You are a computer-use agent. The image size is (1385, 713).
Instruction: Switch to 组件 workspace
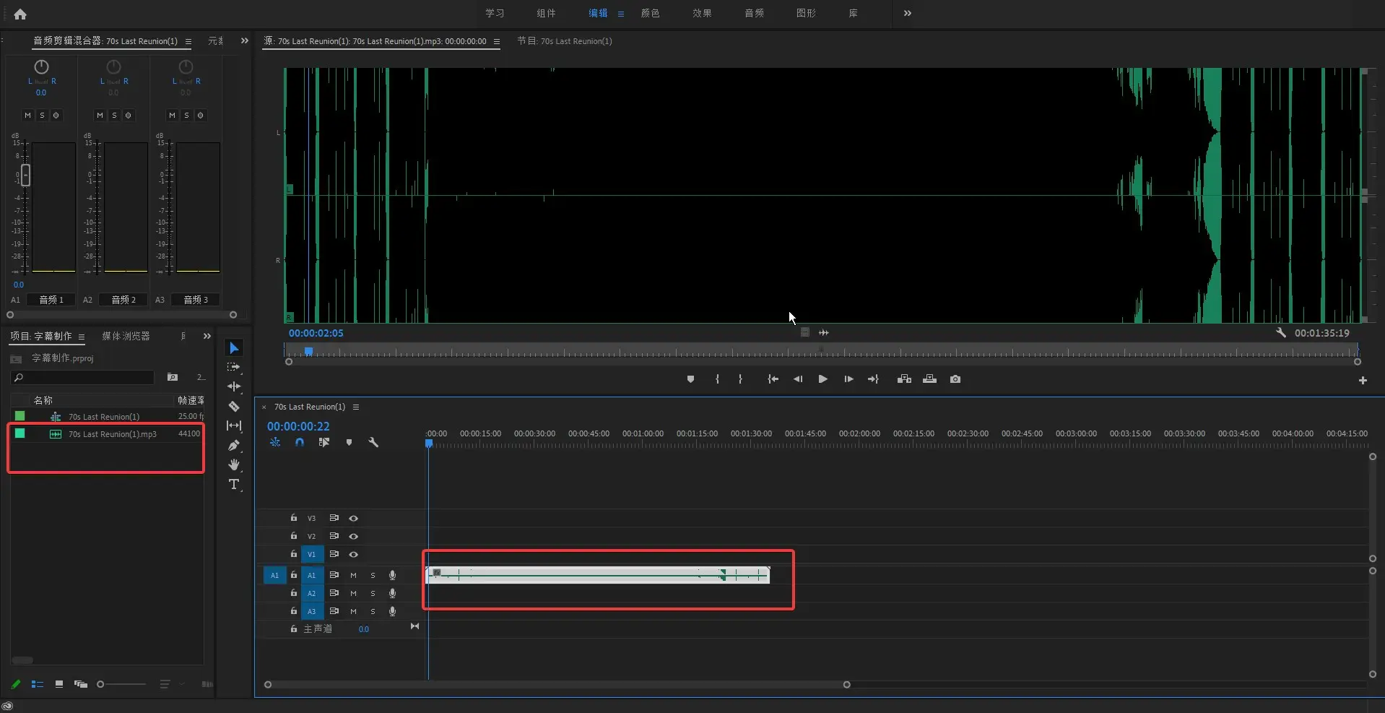547,13
